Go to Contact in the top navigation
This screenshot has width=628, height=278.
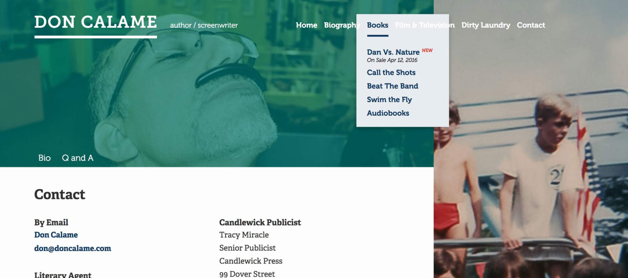[531, 25]
